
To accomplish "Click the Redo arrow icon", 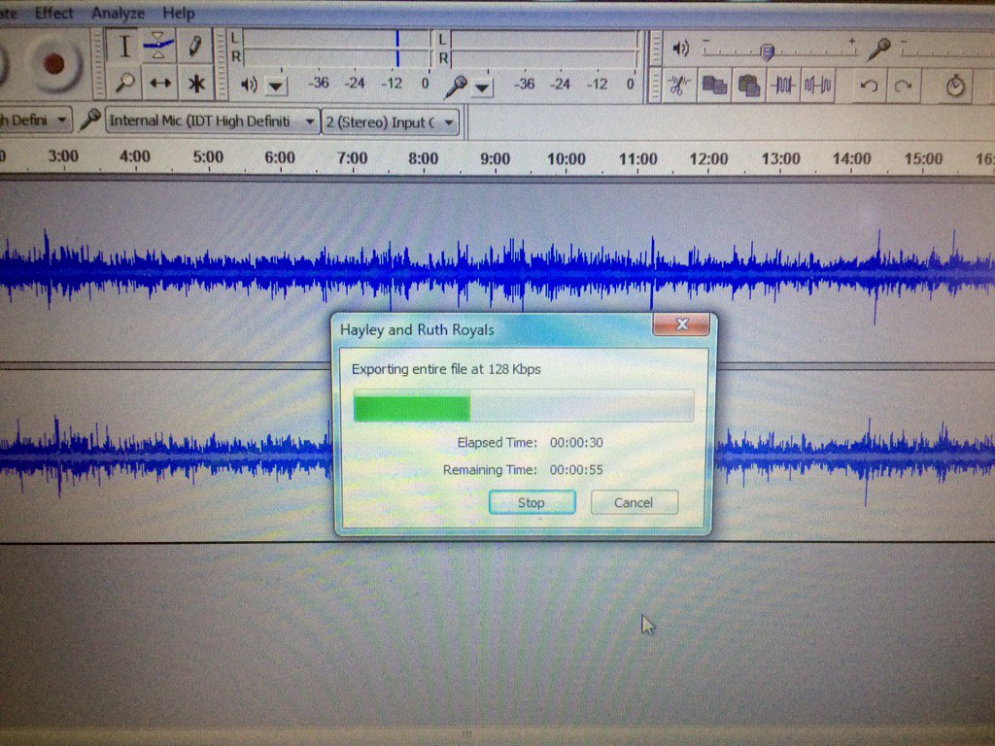I will 903,85.
